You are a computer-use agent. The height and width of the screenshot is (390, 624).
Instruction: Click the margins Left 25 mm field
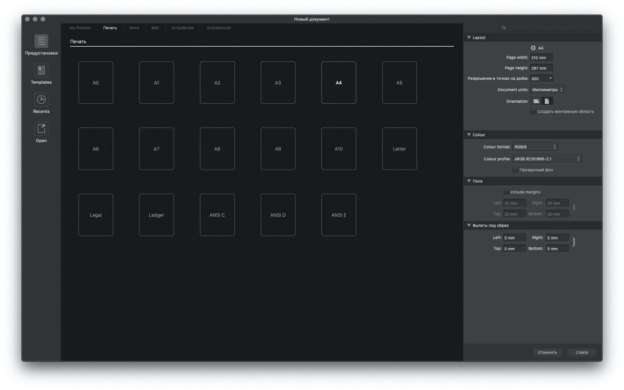pyautogui.click(x=514, y=203)
